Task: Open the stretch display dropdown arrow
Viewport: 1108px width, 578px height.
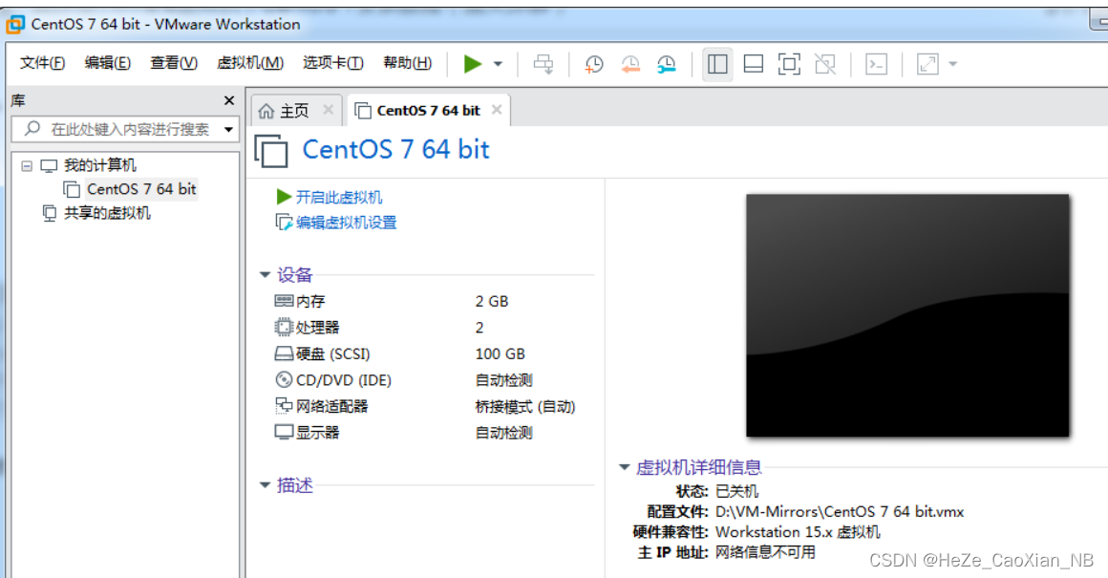Action: click(x=952, y=64)
